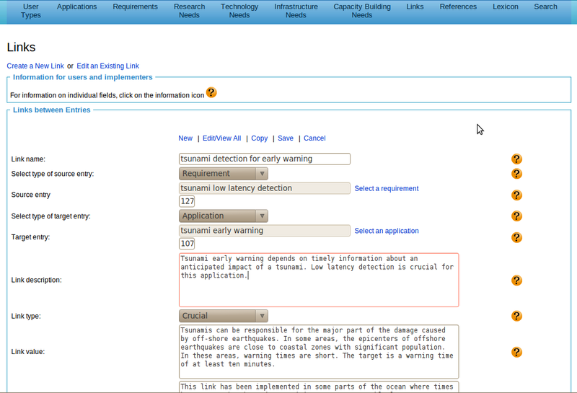The height and width of the screenshot is (393, 577).
Task: Click the Save link
Action: click(286, 138)
